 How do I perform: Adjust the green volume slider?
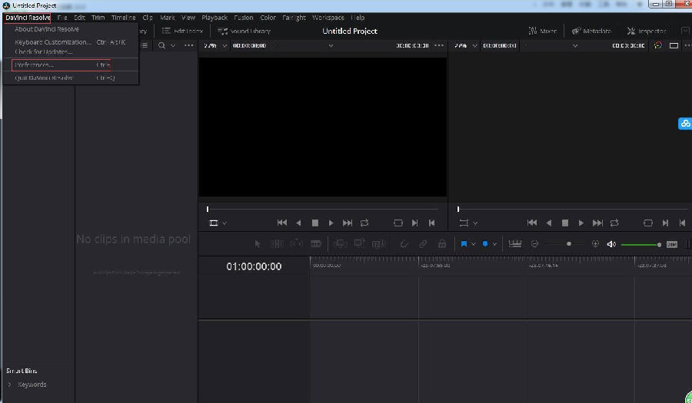click(x=640, y=244)
